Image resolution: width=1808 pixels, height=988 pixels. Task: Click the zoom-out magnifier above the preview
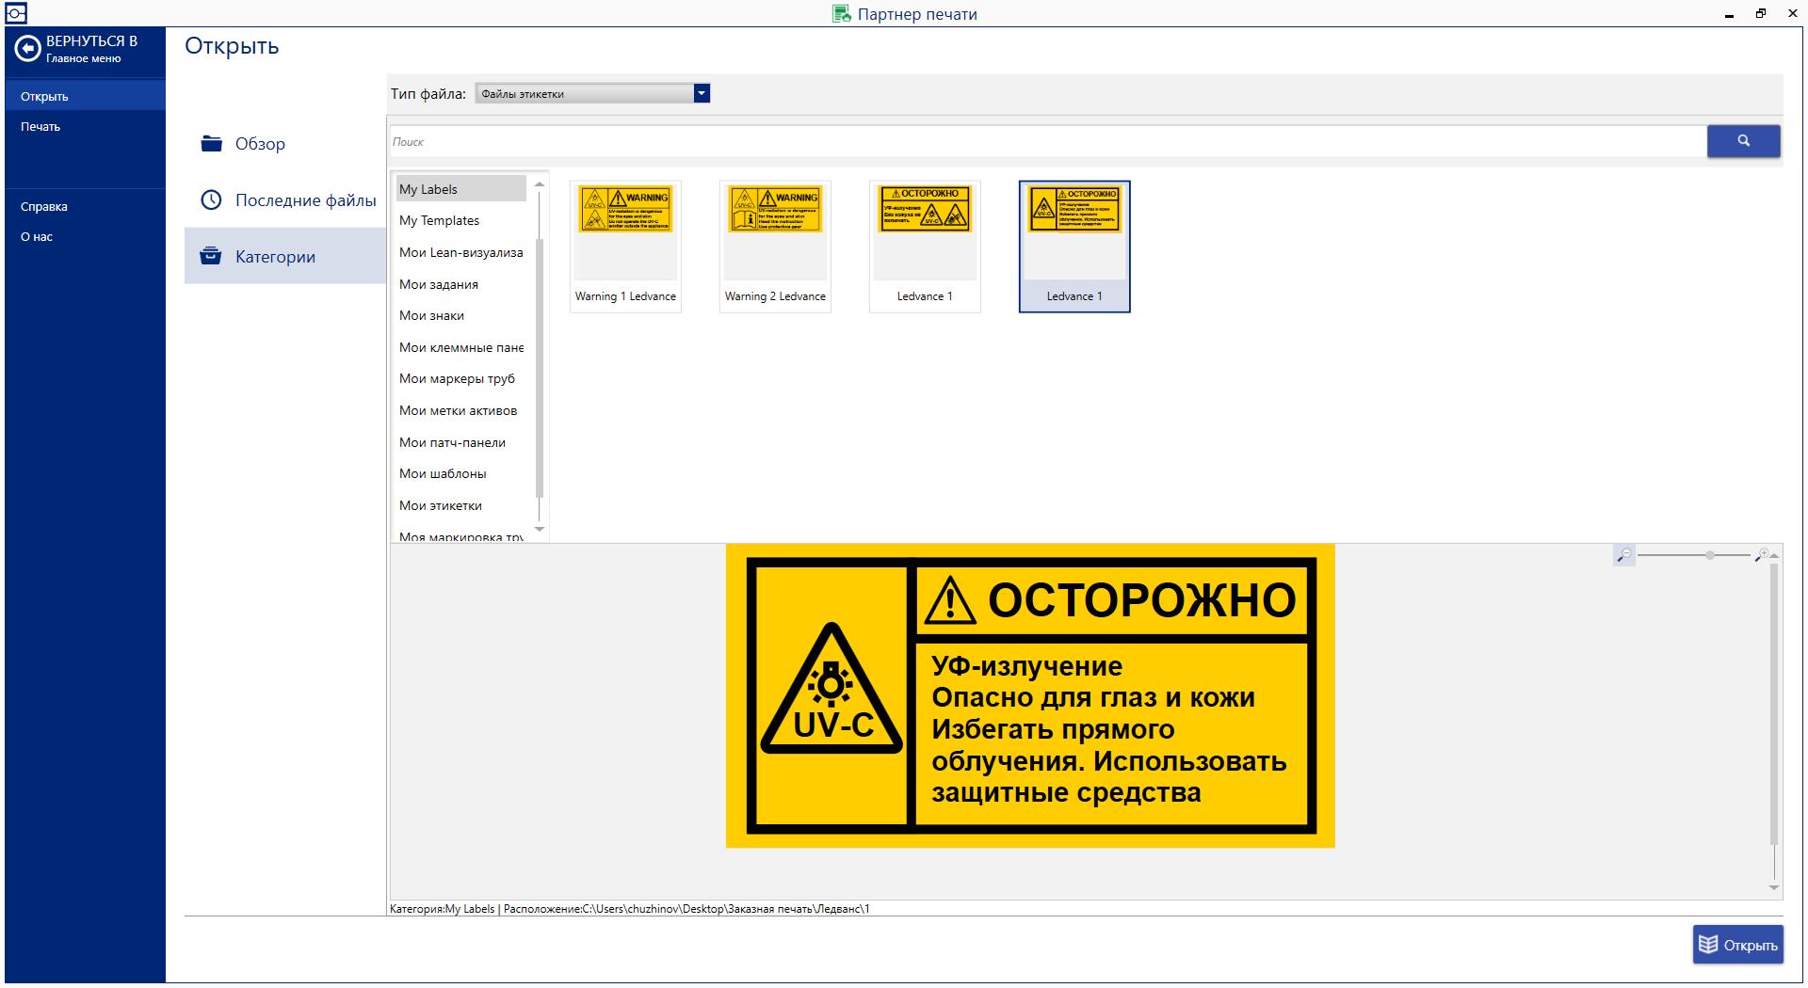[x=1623, y=556]
